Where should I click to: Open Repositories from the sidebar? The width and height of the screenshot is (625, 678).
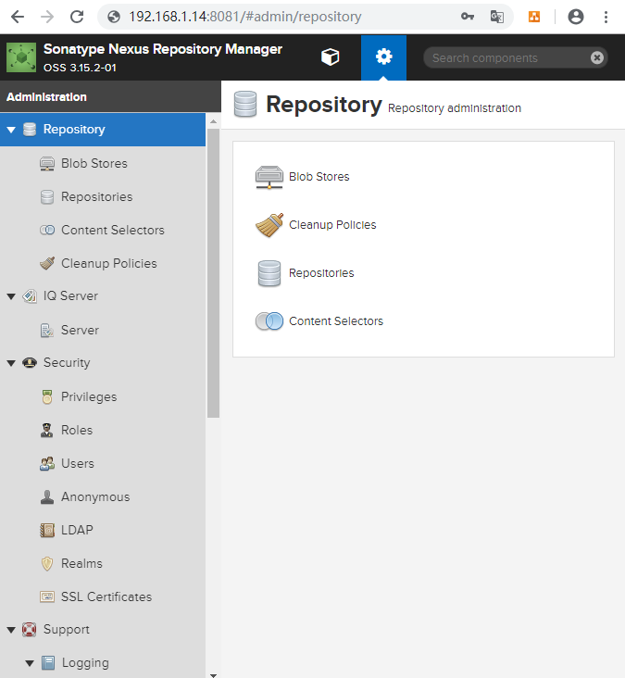point(97,196)
